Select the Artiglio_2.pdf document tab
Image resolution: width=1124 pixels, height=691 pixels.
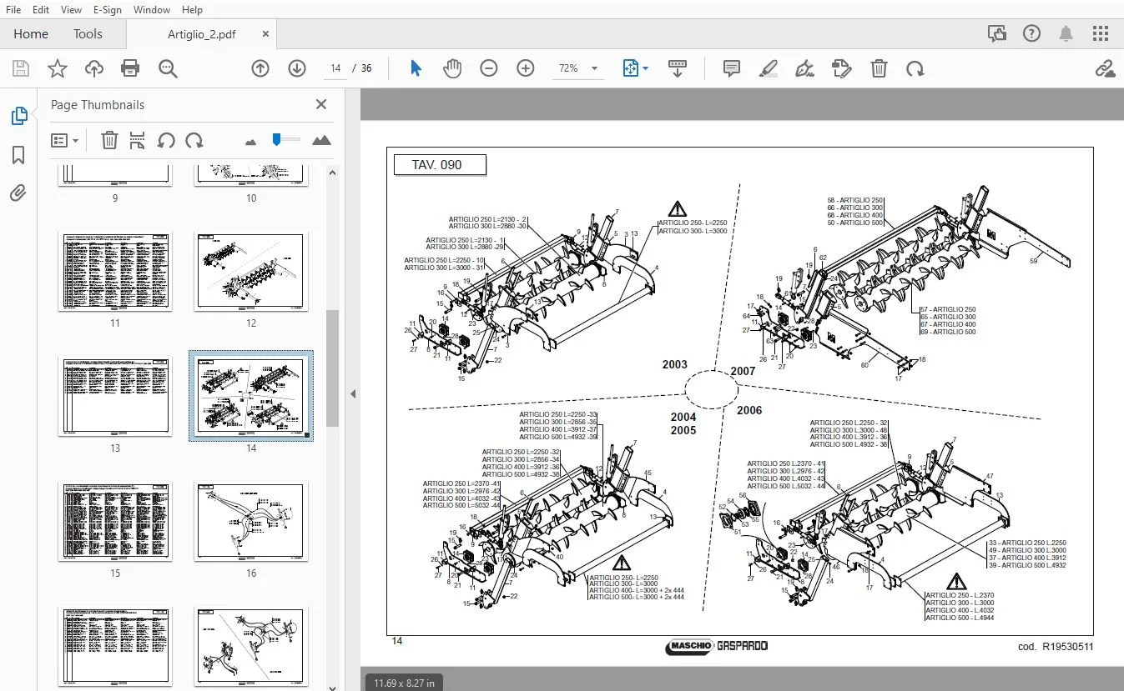pyautogui.click(x=202, y=34)
